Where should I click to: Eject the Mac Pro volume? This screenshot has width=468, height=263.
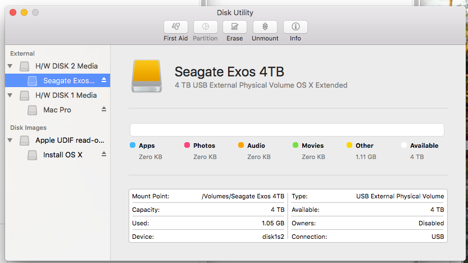point(104,109)
